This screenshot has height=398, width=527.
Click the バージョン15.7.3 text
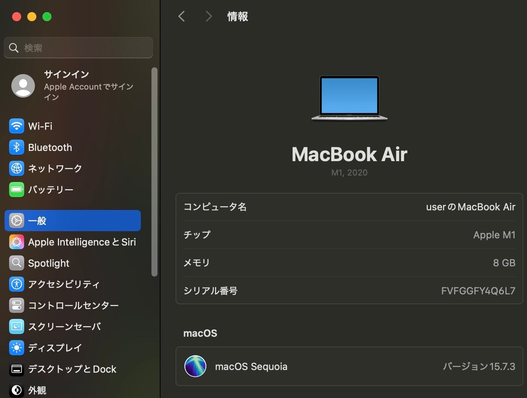point(479,366)
